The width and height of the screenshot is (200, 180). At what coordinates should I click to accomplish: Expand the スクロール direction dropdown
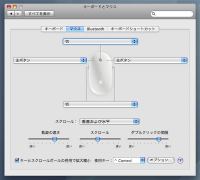109,121
